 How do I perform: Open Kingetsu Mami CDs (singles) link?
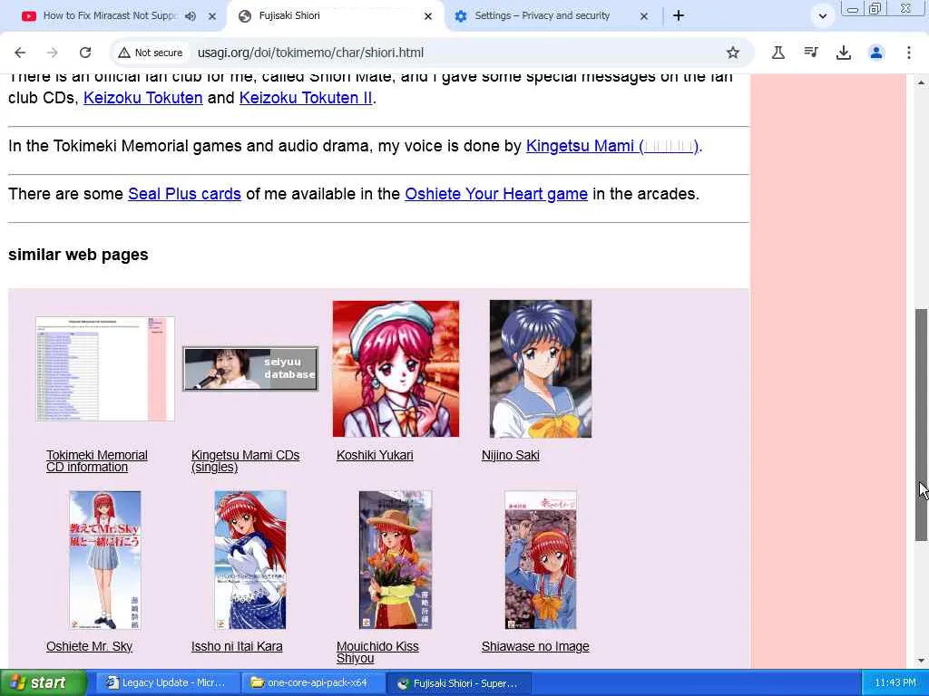point(245,461)
